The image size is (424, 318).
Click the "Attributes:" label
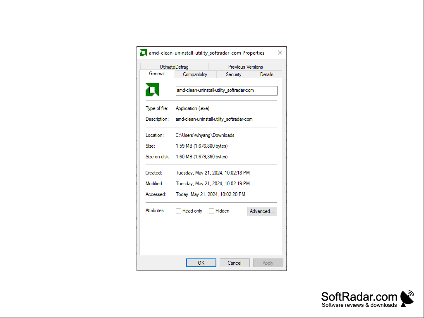pyautogui.click(x=155, y=210)
